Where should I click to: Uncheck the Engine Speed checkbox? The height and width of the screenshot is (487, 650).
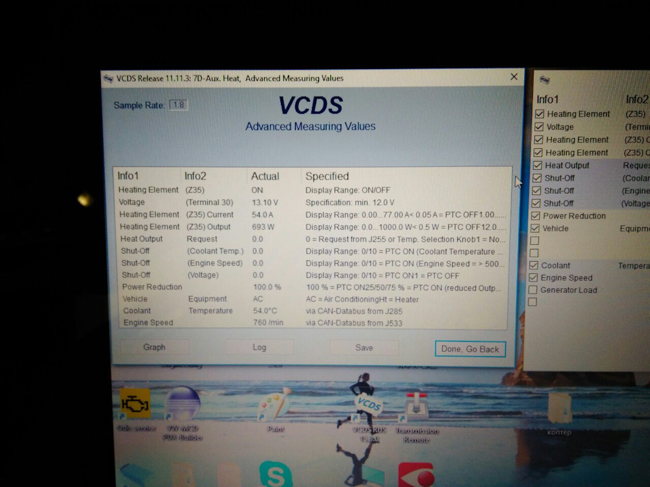534,277
